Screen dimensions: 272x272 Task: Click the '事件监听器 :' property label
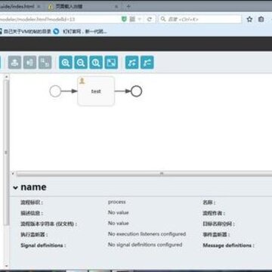point(216,235)
